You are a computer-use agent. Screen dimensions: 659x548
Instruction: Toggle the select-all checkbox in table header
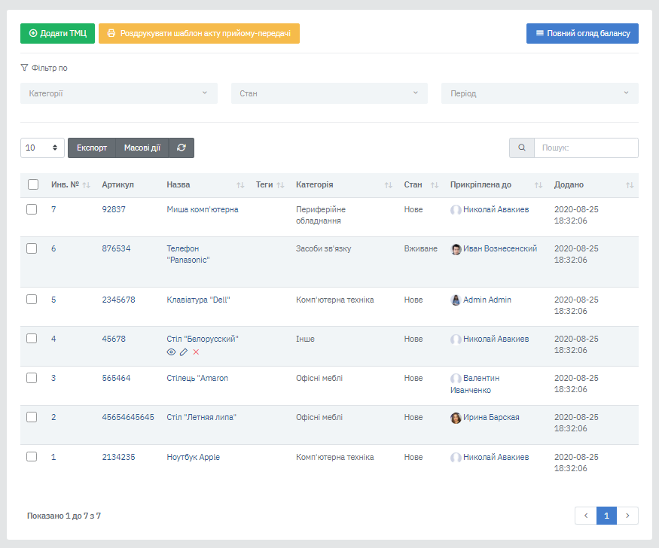pos(33,184)
